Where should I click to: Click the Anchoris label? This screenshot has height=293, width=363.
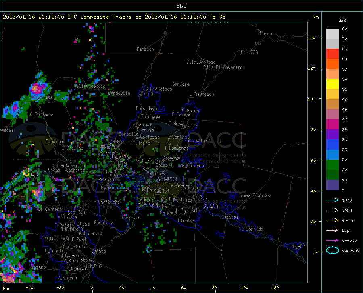click(x=104, y=222)
